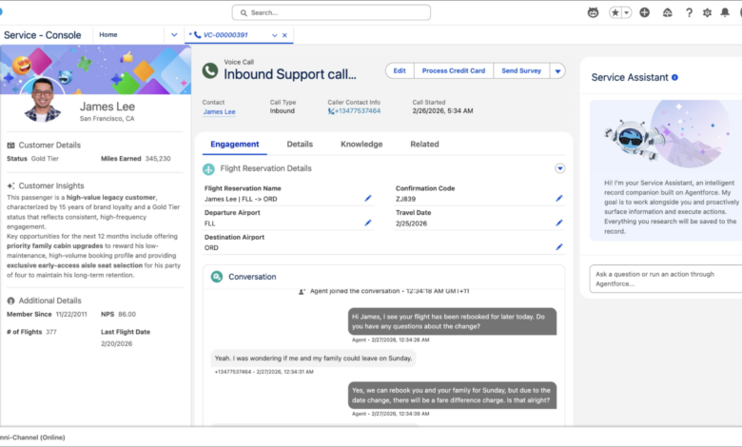Click the Conversation chat bubble icon
742x447 pixels.
217,277
